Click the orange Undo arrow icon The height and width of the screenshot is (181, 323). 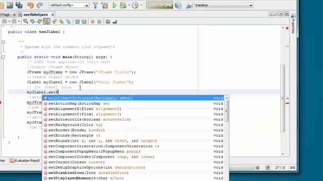[30, 5]
